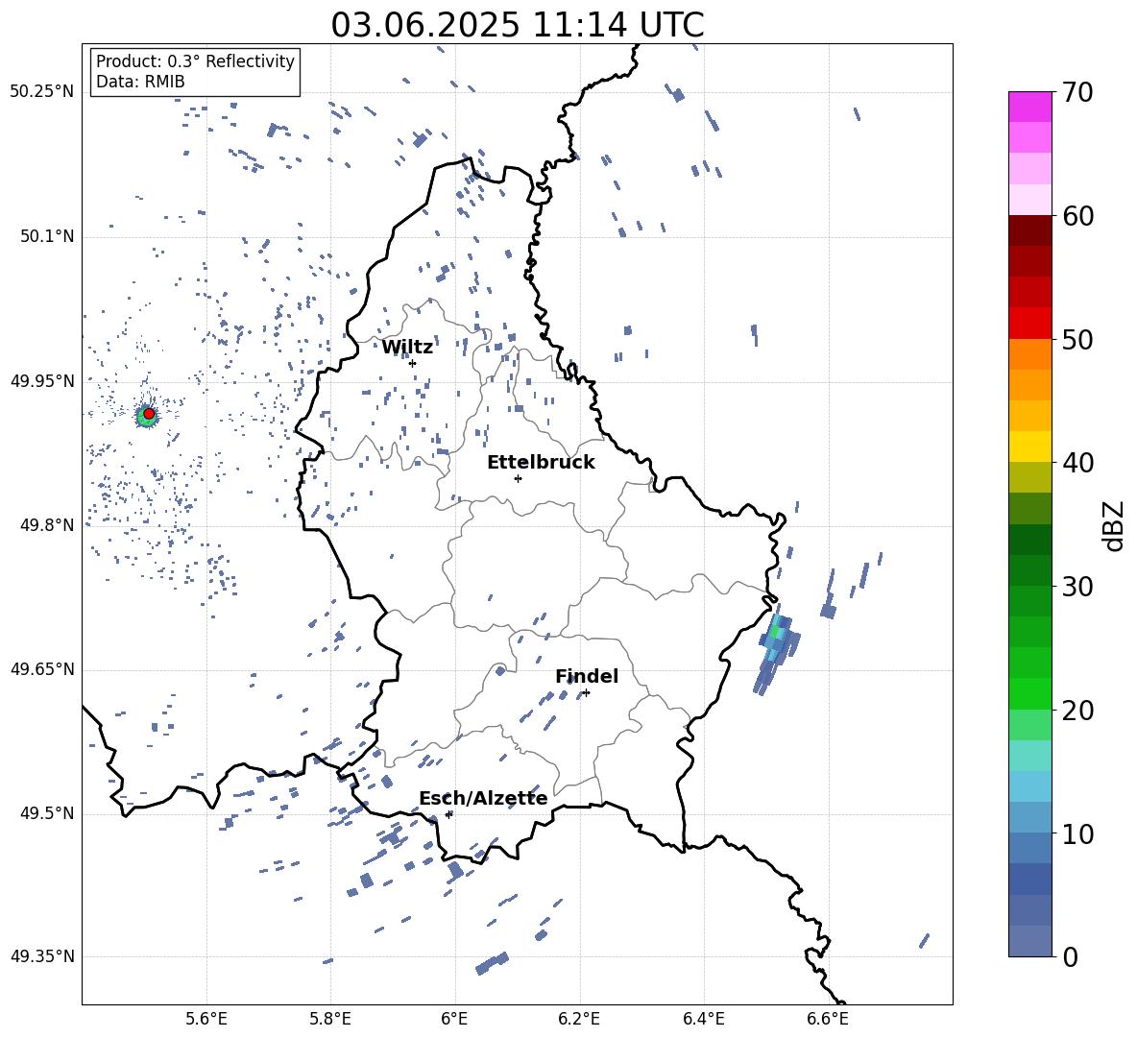Click the 49.8°N latitude label
Image resolution: width=1137 pixels, height=1038 pixels.
coord(47,525)
